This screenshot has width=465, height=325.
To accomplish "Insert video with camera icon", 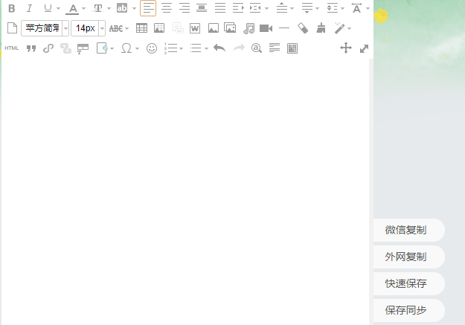I will click(266, 28).
